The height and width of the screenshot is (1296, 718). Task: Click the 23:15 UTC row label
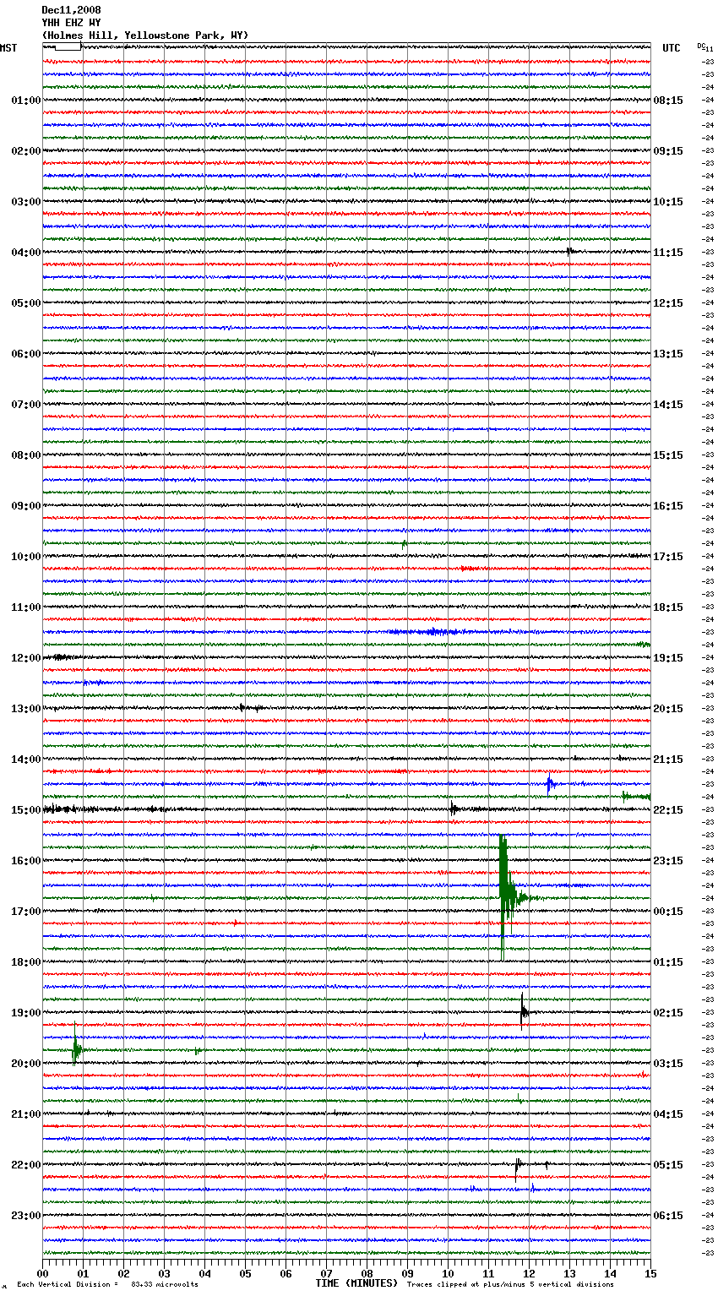(x=668, y=861)
